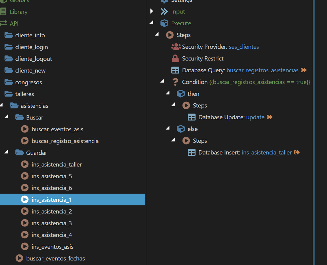
Task: Click the ses_clientes provider link
Action: pyautogui.click(x=244, y=47)
